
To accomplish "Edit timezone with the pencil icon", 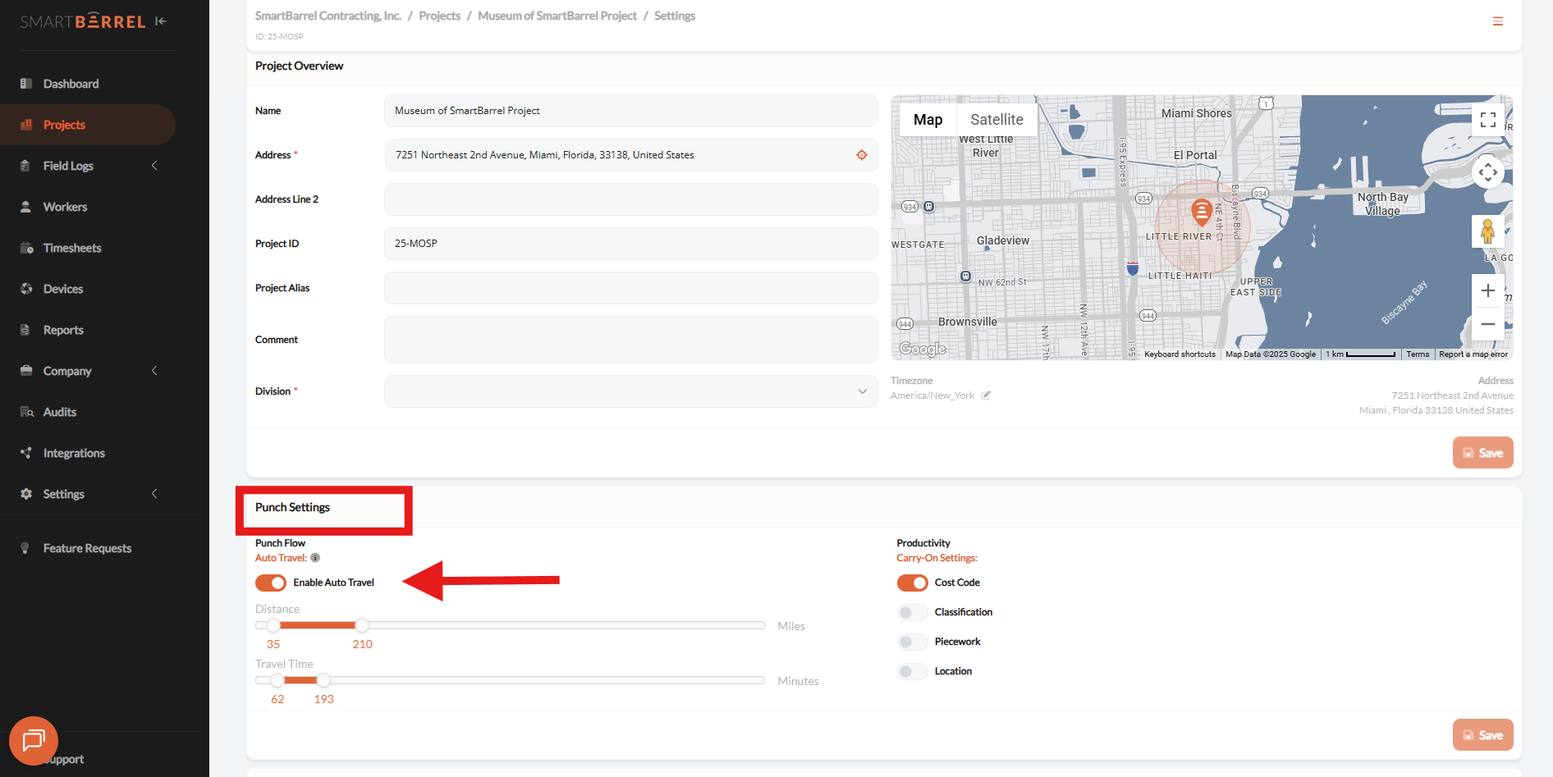I will pos(986,395).
